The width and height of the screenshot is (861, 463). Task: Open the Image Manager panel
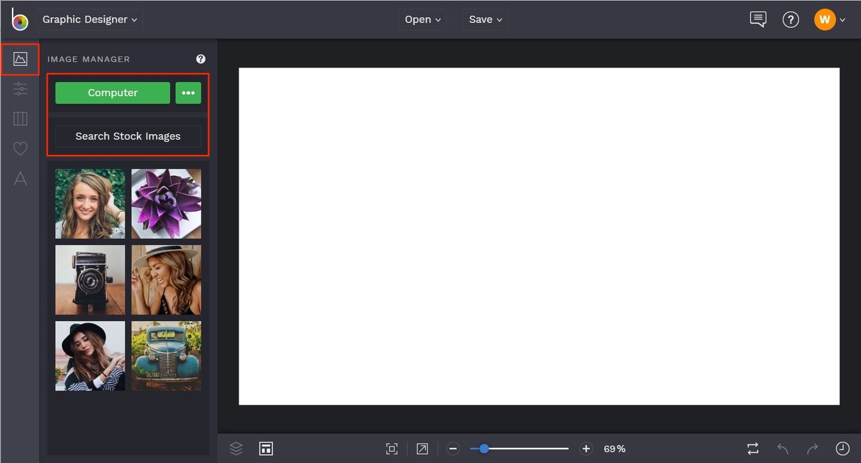[x=20, y=58]
